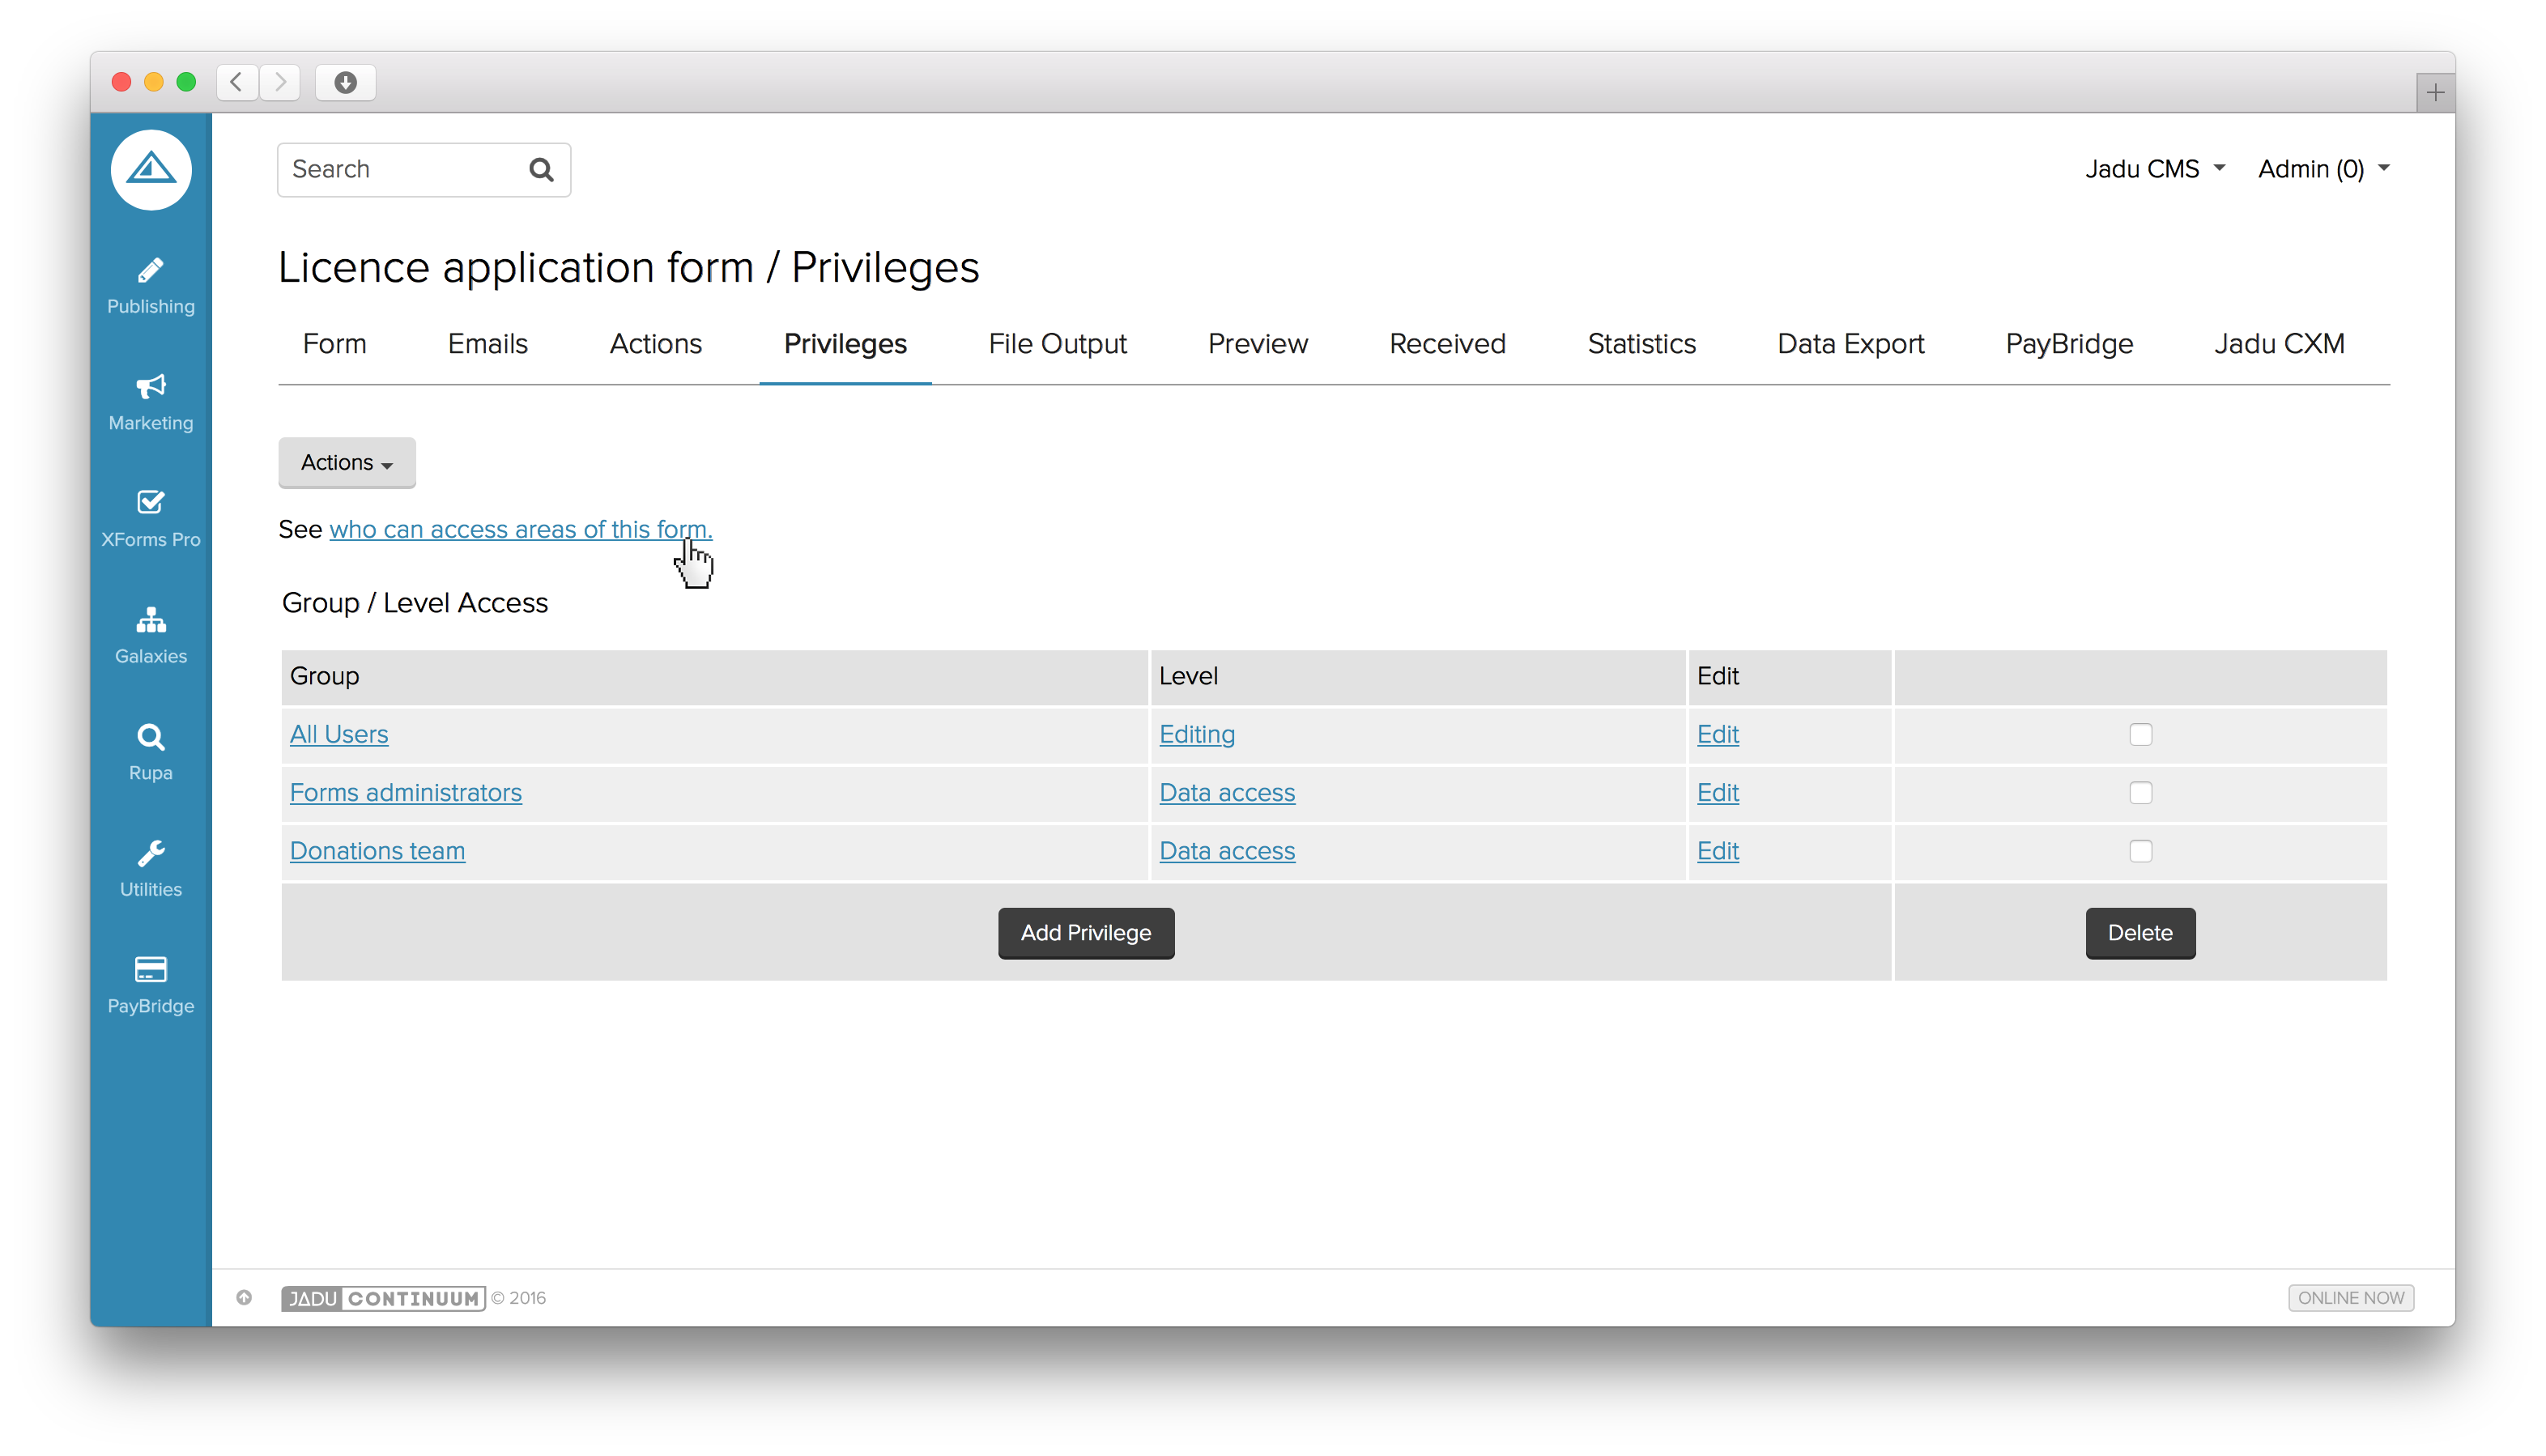This screenshot has height=1456, width=2546.
Task: Open the Marketing megaphone icon
Action: click(x=151, y=386)
